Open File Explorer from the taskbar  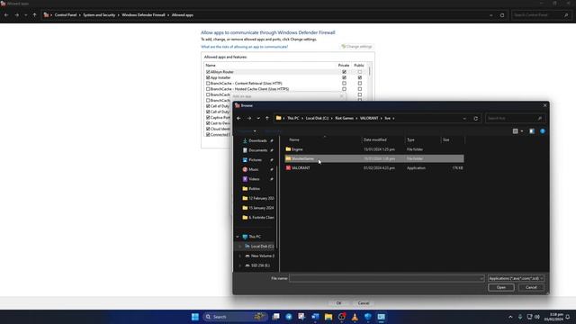click(328, 317)
